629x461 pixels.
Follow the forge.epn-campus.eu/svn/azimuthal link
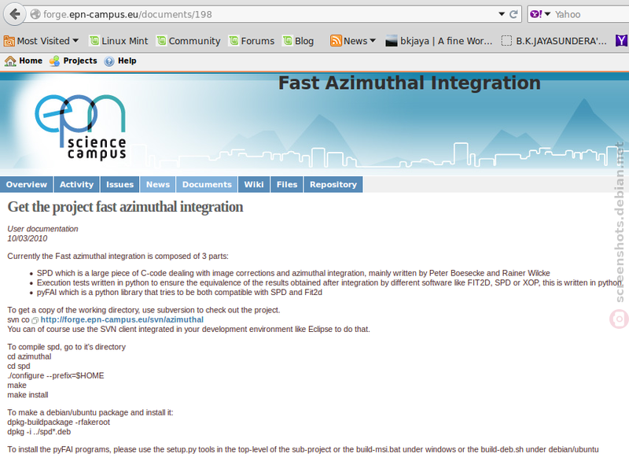[x=122, y=319]
